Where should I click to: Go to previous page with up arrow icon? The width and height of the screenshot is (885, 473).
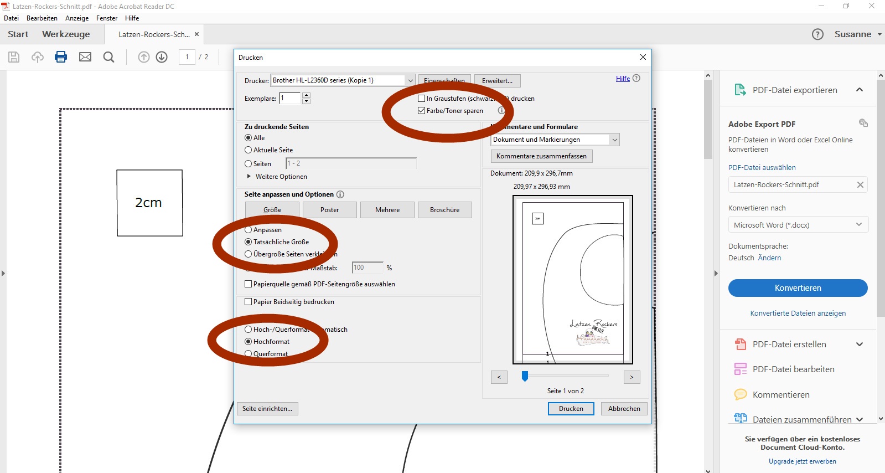coord(144,57)
